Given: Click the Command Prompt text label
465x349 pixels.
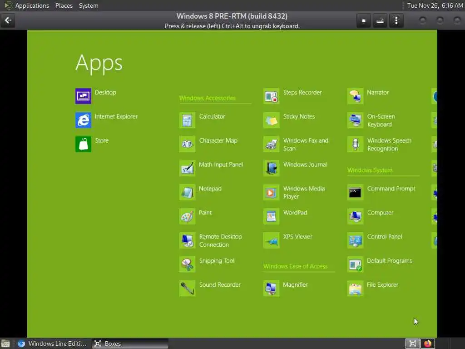Looking at the screenshot, I should pos(391,189).
